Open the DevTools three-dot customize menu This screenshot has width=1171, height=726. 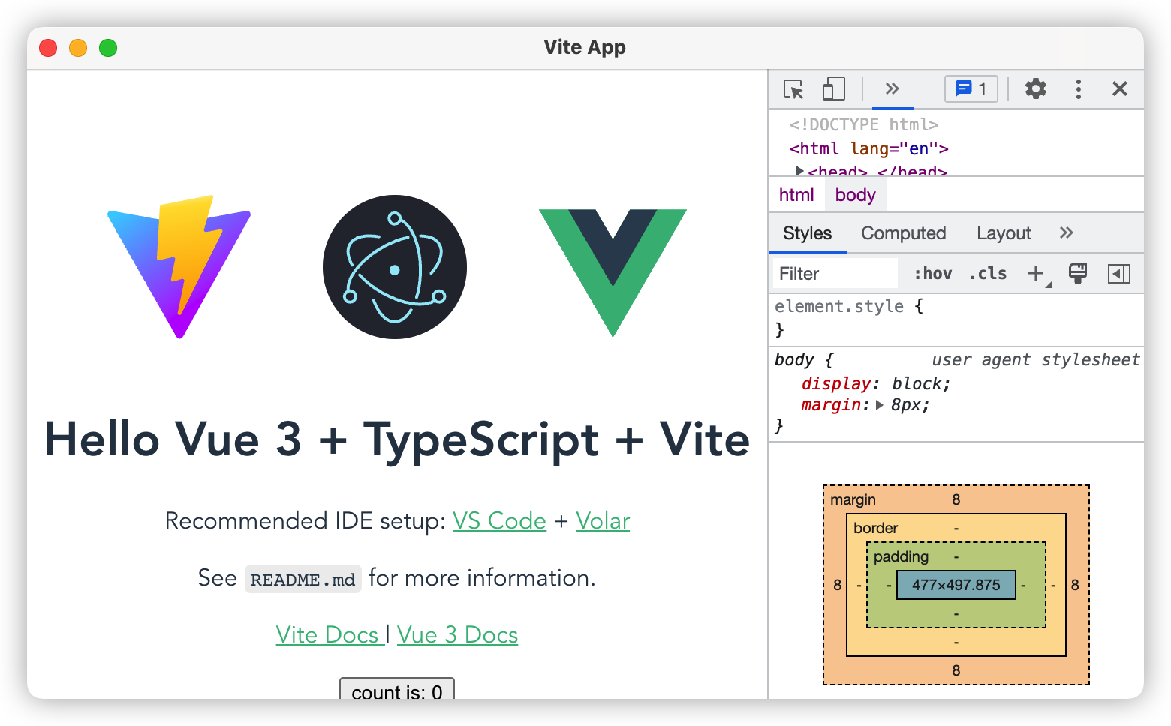[1079, 89]
